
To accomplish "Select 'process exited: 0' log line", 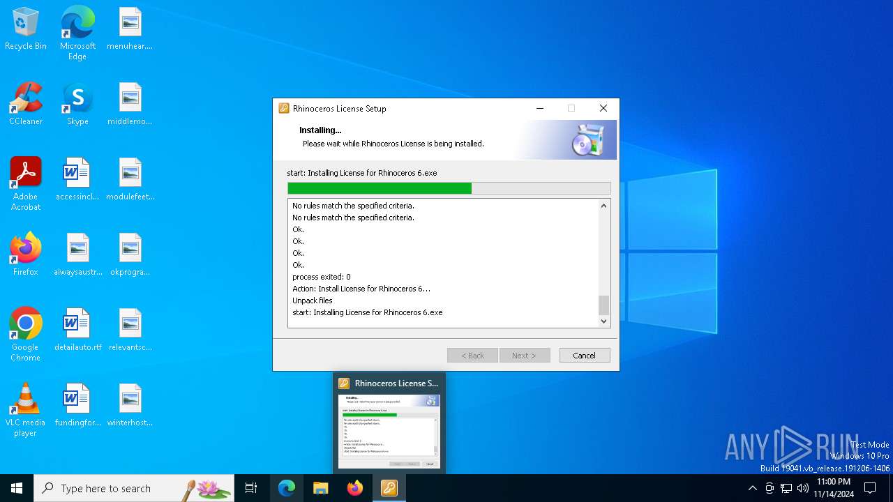I will 322,277.
